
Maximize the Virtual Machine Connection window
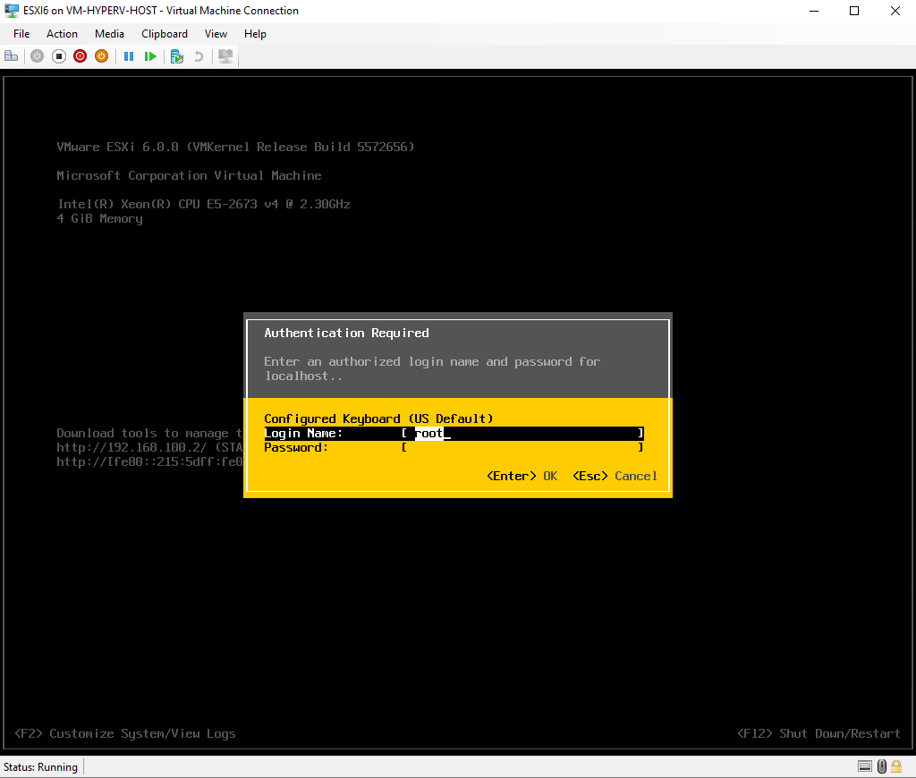click(854, 11)
